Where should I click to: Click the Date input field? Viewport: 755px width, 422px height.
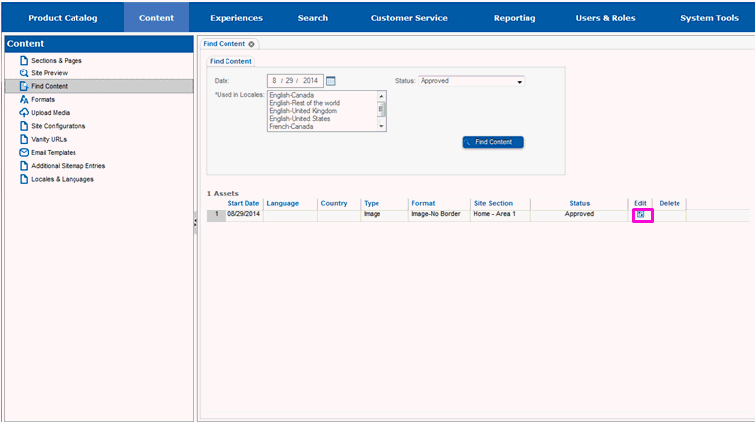coord(295,81)
